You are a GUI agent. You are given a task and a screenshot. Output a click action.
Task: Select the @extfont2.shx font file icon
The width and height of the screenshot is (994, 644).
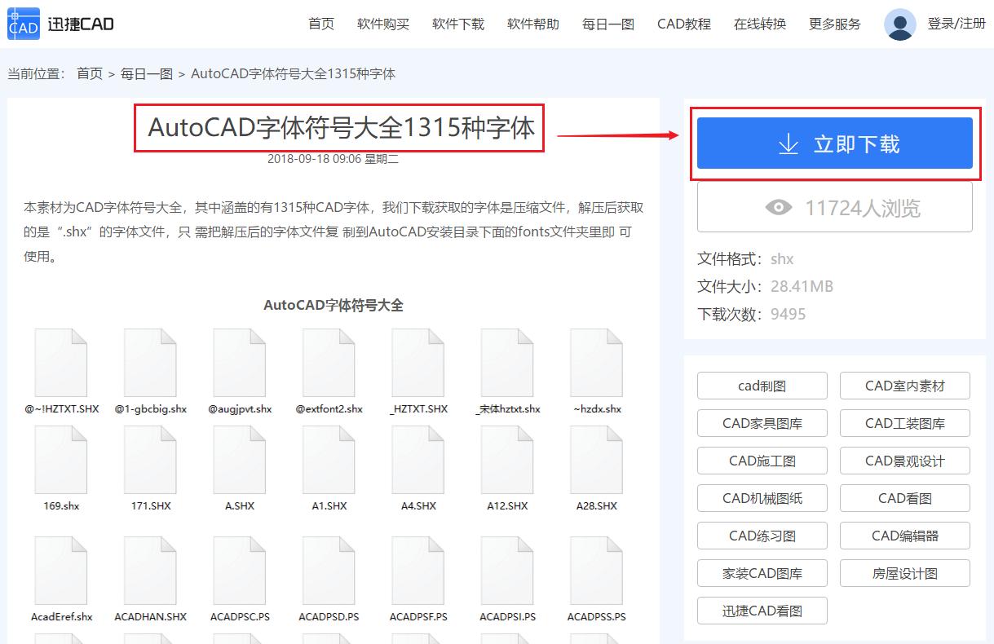329,364
